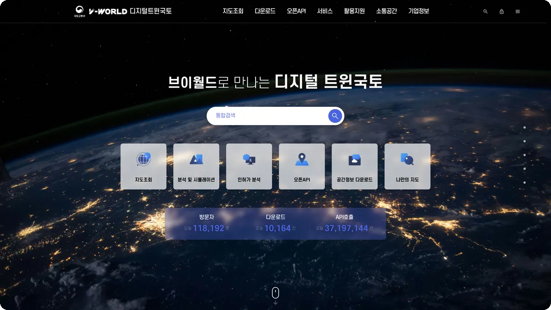The image size is (551, 310).
Task: Click the 다운로드 count 10,164
Action: [277, 228]
